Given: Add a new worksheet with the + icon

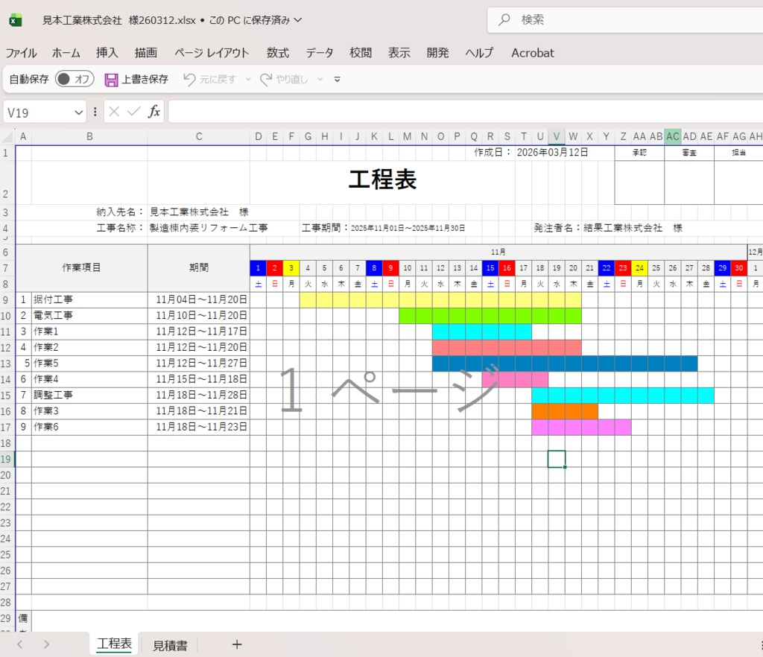Looking at the screenshot, I should point(236,644).
